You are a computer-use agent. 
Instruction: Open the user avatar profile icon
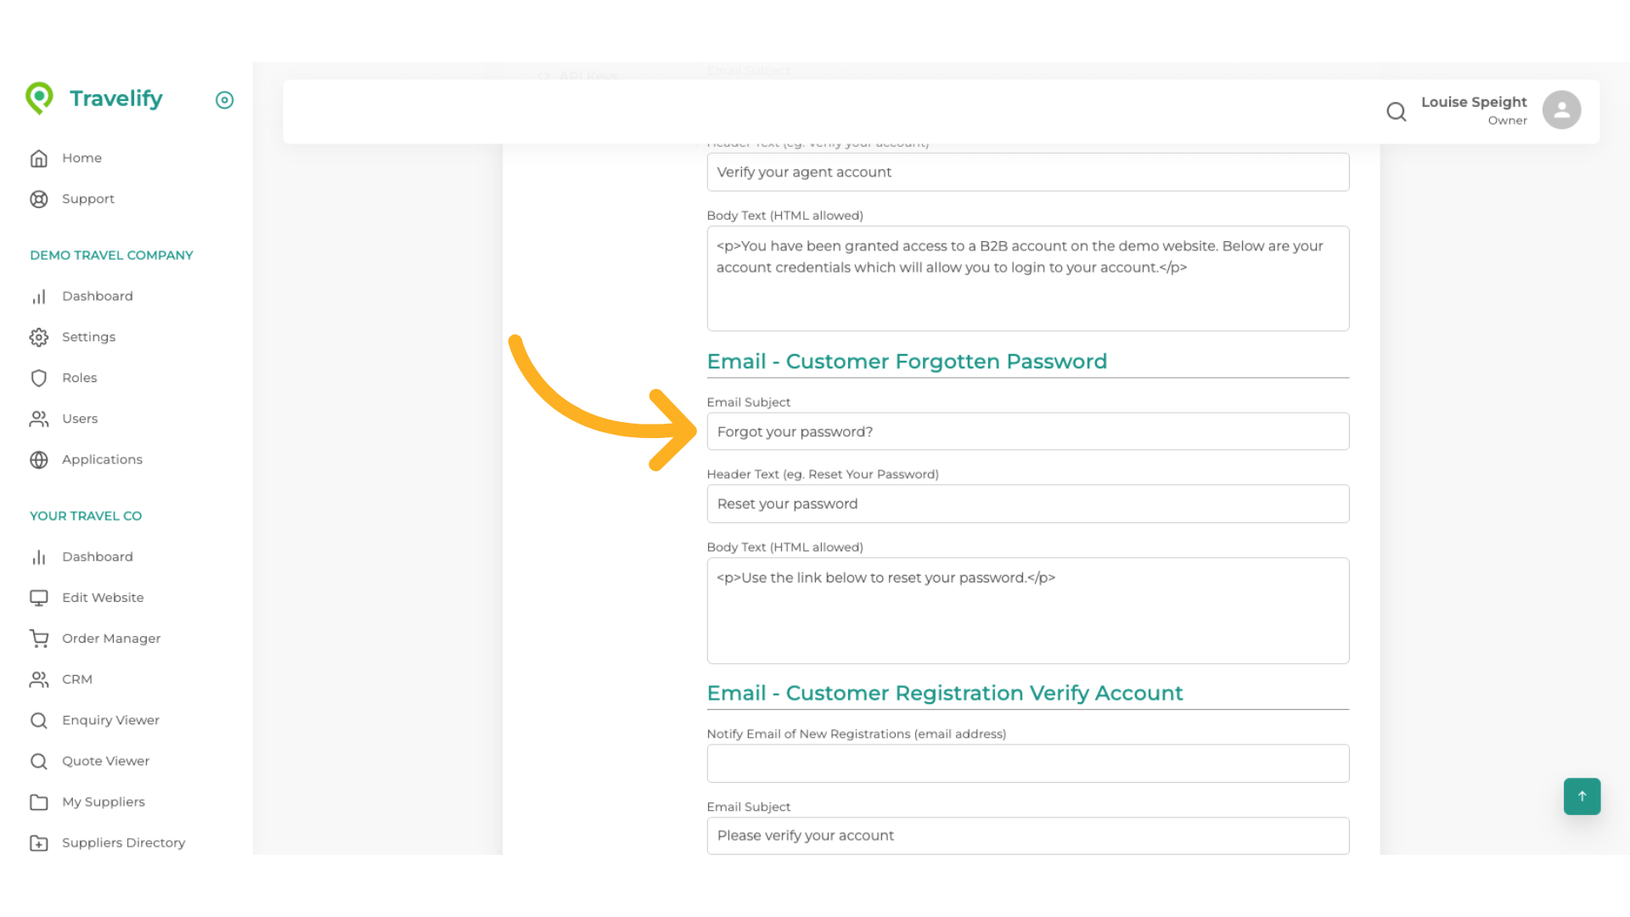[x=1561, y=110]
